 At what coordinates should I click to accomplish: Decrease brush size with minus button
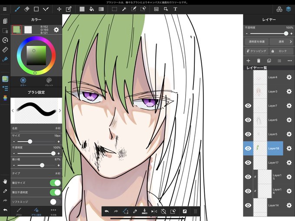14,142
